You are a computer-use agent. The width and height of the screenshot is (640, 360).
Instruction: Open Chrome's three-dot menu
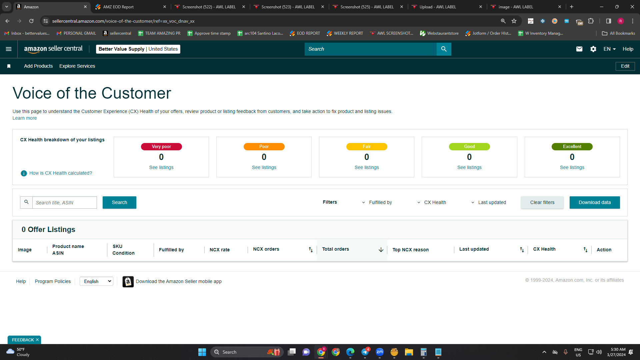(x=633, y=21)
